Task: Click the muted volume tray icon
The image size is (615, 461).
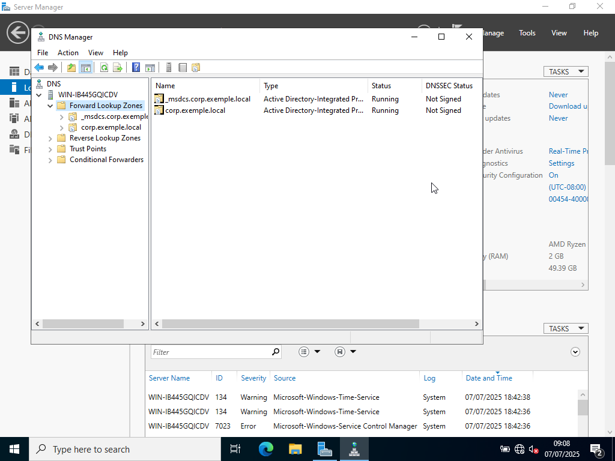Action: [x=533, y=449]
